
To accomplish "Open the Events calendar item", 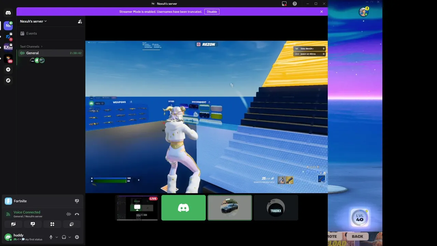I will tap(51, 33).
